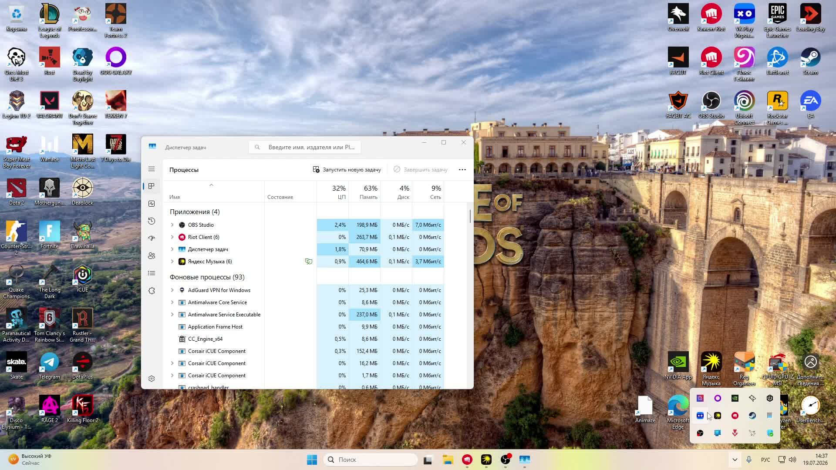Image resolution: width=836 pixels, height=470 pixels.
Task: Open Steam desktop shortcut
Action: point(810,62)
